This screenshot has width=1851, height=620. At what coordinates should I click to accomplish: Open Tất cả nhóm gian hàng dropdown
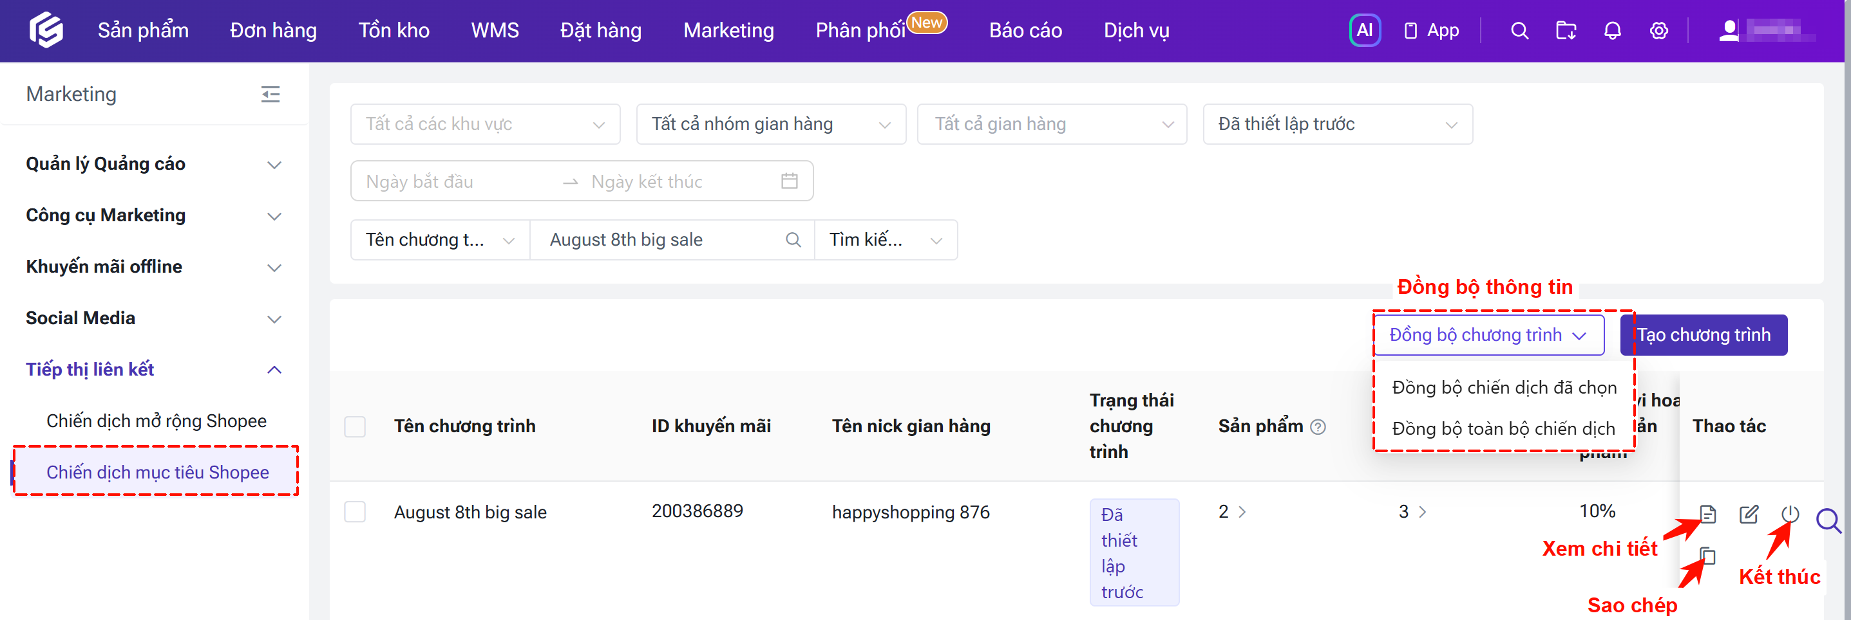pos(771,124)
